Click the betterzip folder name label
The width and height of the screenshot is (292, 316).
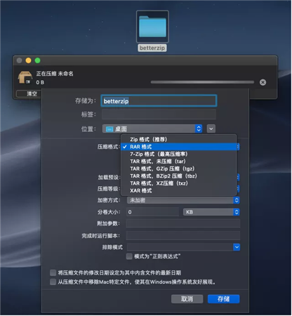tap(152, 48)
